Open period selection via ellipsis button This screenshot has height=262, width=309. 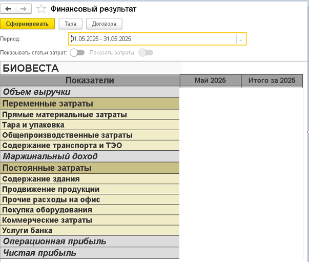tap(241, 39)
